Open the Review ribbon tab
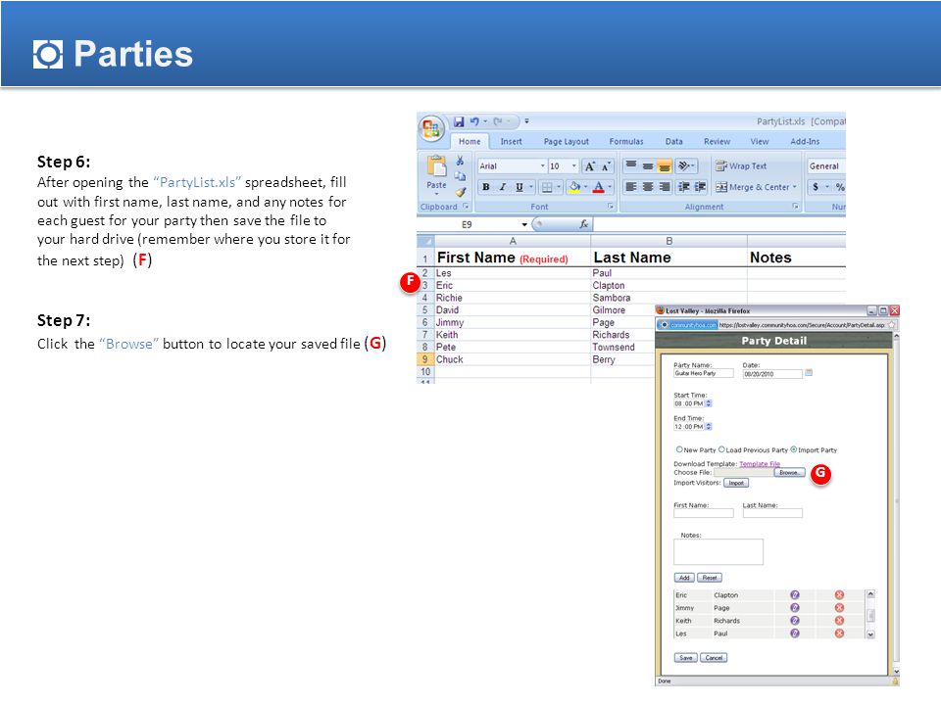This screenshot has height=705, width=941. [717, 141]
